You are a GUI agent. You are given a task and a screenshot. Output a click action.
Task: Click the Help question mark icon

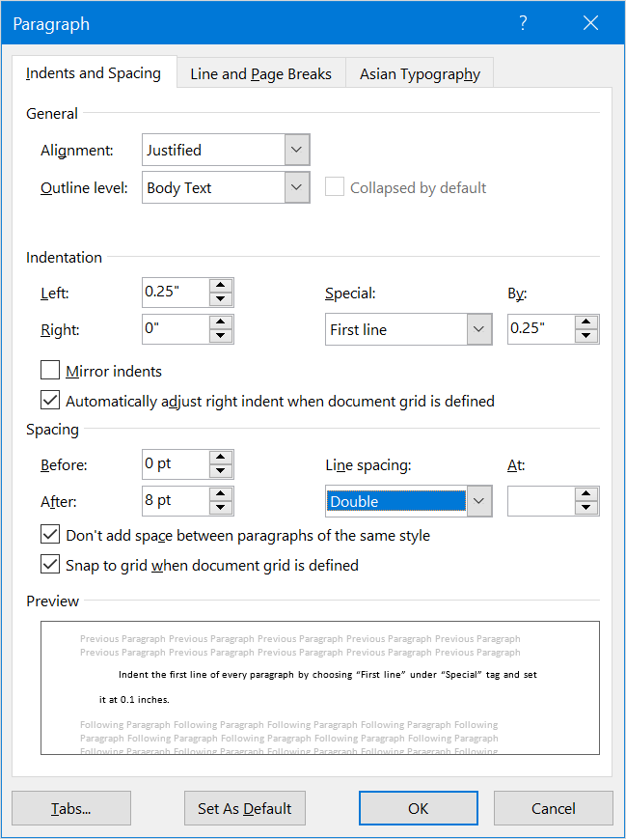coord(523,24)
